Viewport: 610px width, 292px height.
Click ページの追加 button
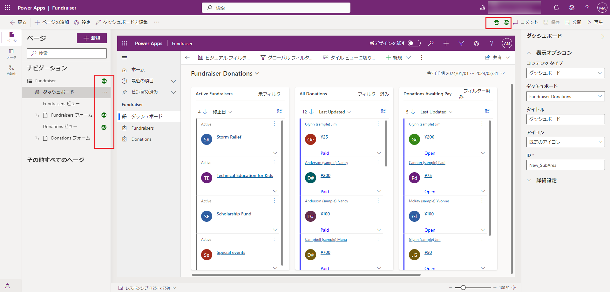tap(52, 22)
